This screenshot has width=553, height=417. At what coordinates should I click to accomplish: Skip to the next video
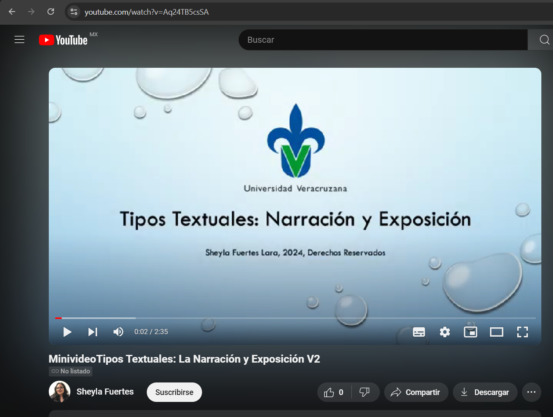point(93,332)
